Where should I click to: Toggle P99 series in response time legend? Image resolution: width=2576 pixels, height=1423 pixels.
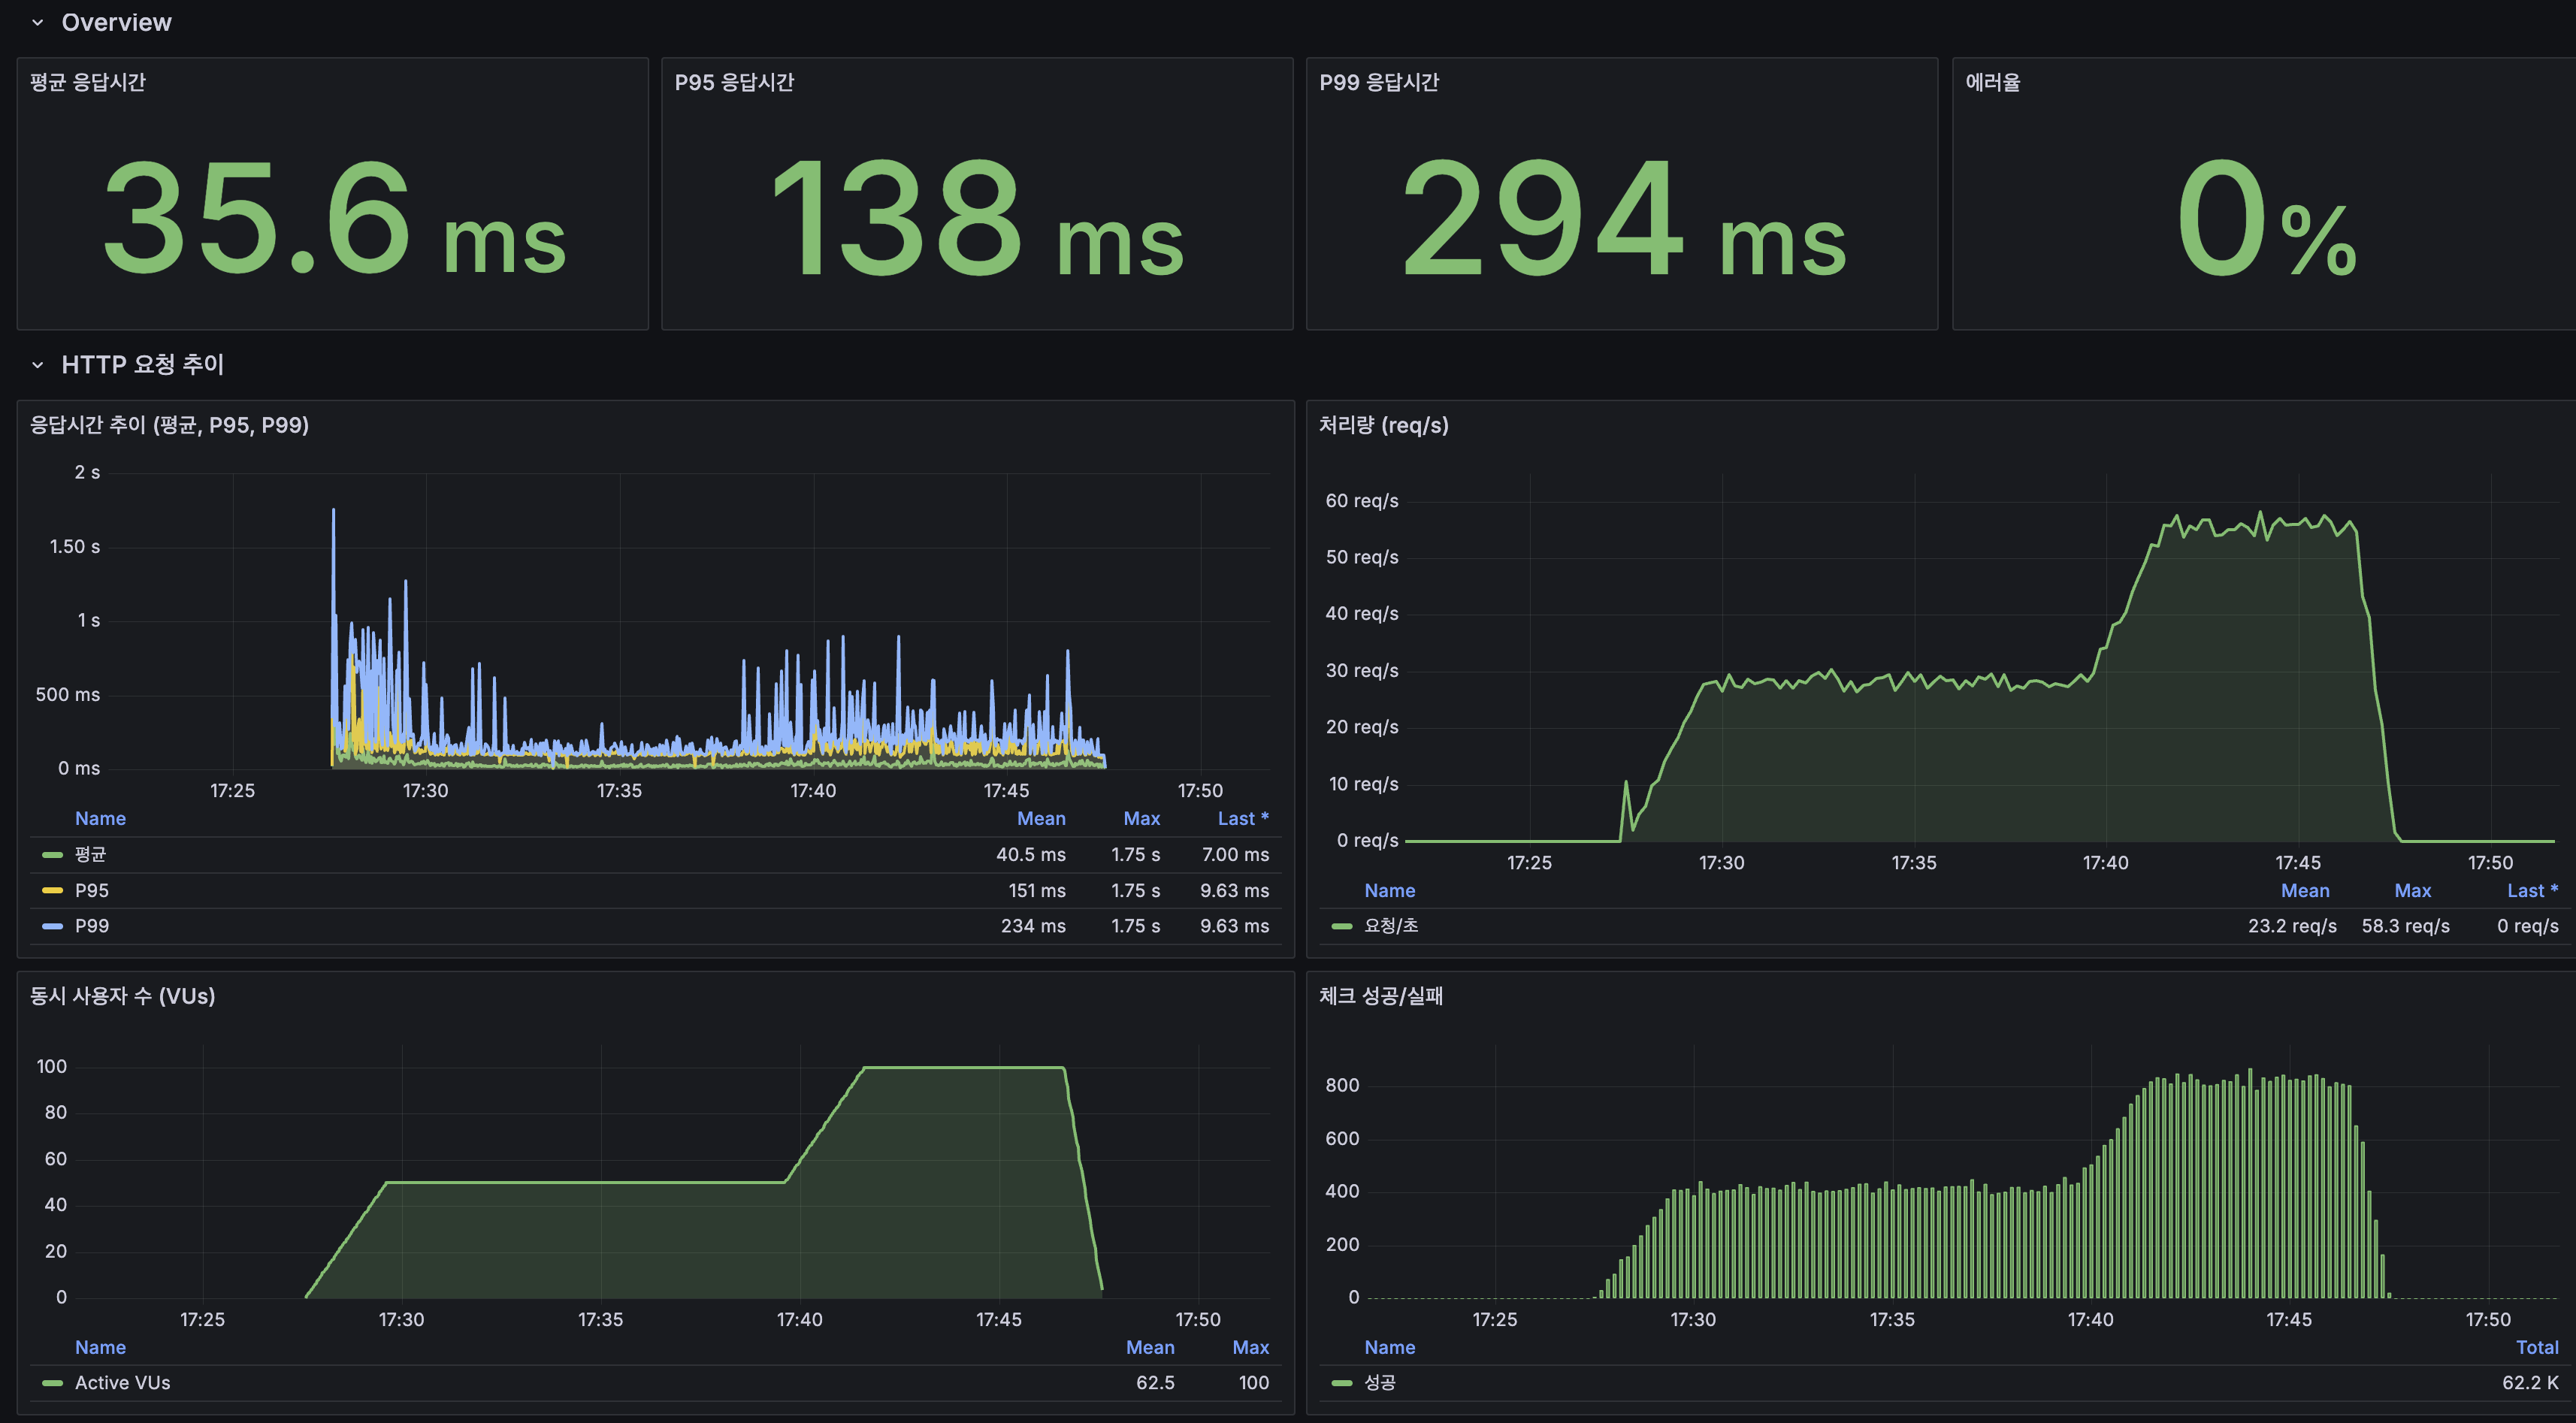tap(92, 926)
